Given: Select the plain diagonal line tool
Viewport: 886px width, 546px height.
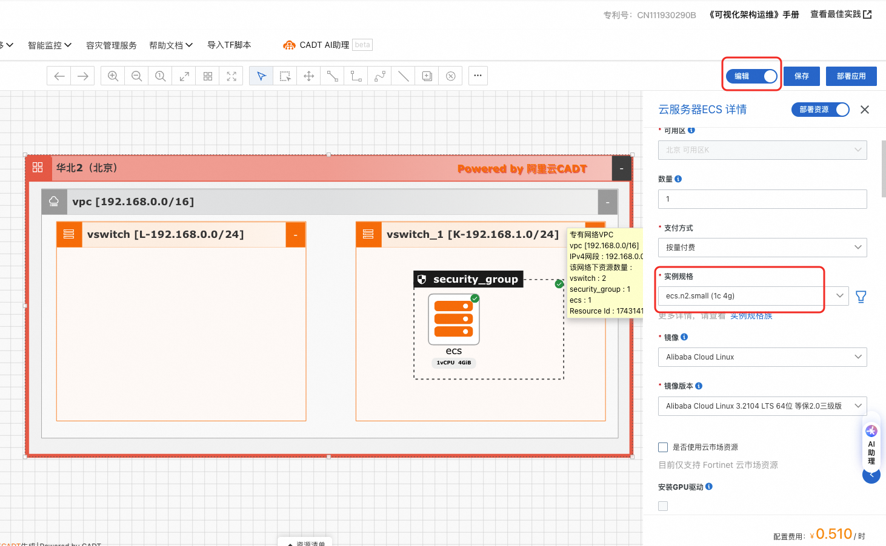Looking at the screenshot, I should click(x=403, y=76).
